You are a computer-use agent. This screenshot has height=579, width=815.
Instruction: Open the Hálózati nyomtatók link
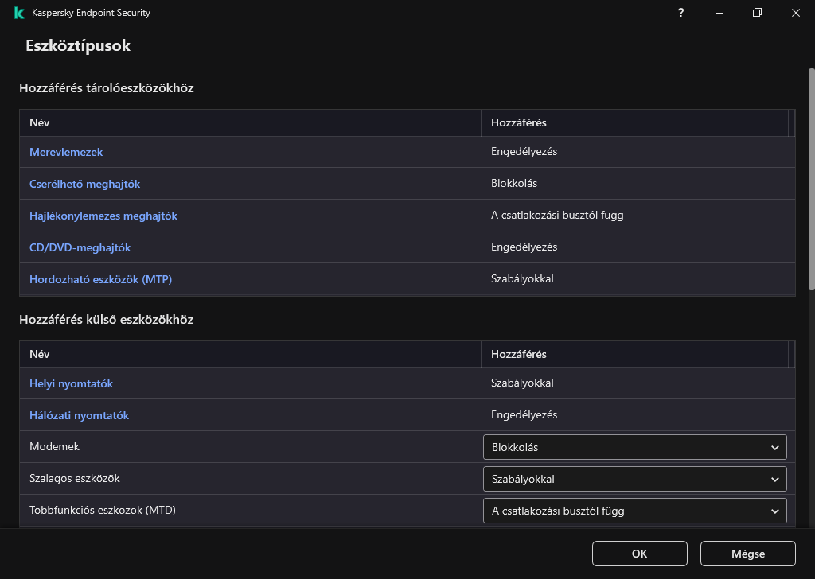[79, 415]
